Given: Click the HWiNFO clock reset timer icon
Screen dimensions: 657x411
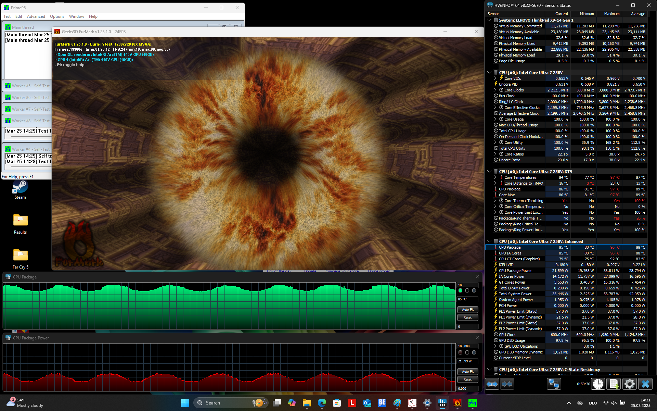Looking at the screenshot, I should (x=598, y=384).
